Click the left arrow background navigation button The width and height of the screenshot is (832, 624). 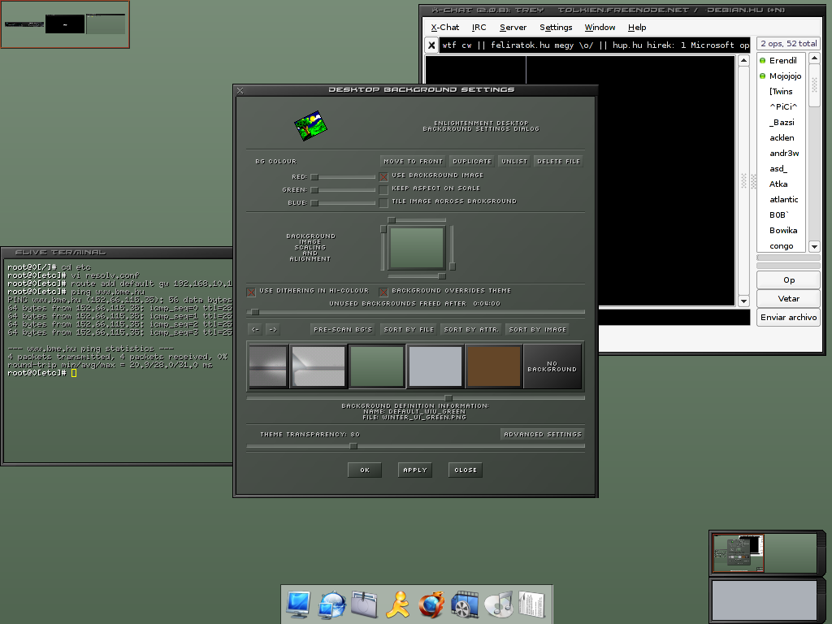click(255, 330)
